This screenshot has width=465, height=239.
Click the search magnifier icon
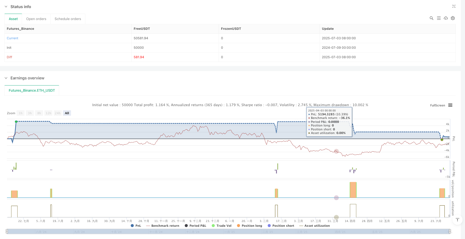[431, 18]
